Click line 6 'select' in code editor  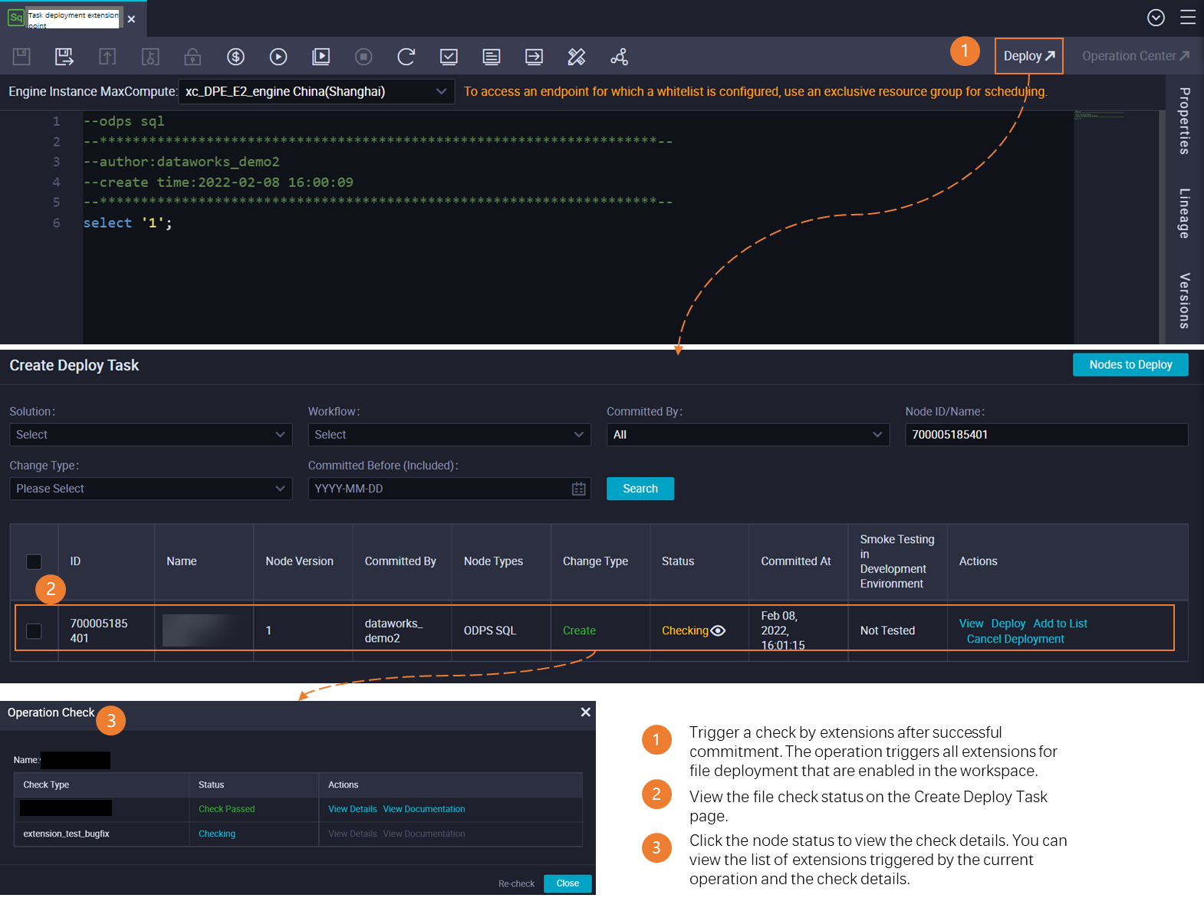[x=107, y=222]
